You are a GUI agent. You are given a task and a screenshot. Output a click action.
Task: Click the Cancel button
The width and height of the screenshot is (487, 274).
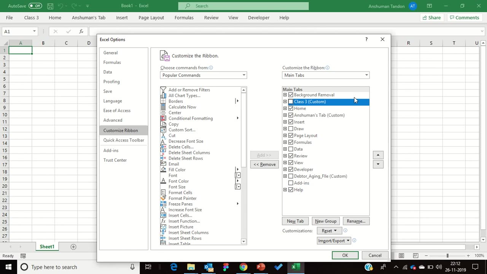[375, 255]
